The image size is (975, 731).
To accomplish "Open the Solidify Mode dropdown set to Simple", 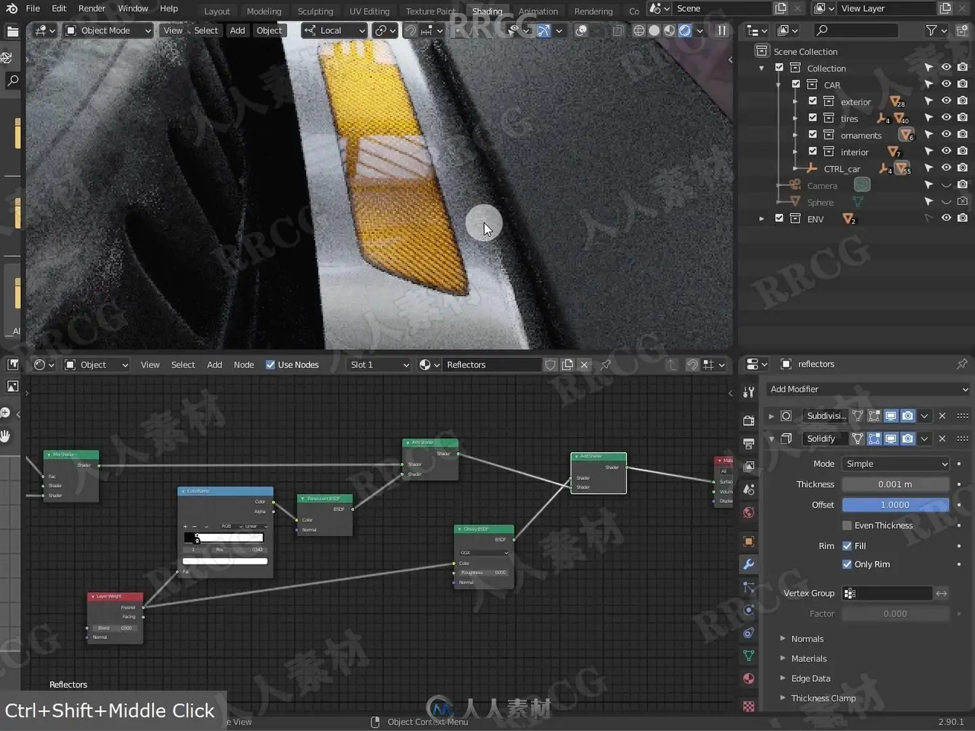I will pos(896,464).
